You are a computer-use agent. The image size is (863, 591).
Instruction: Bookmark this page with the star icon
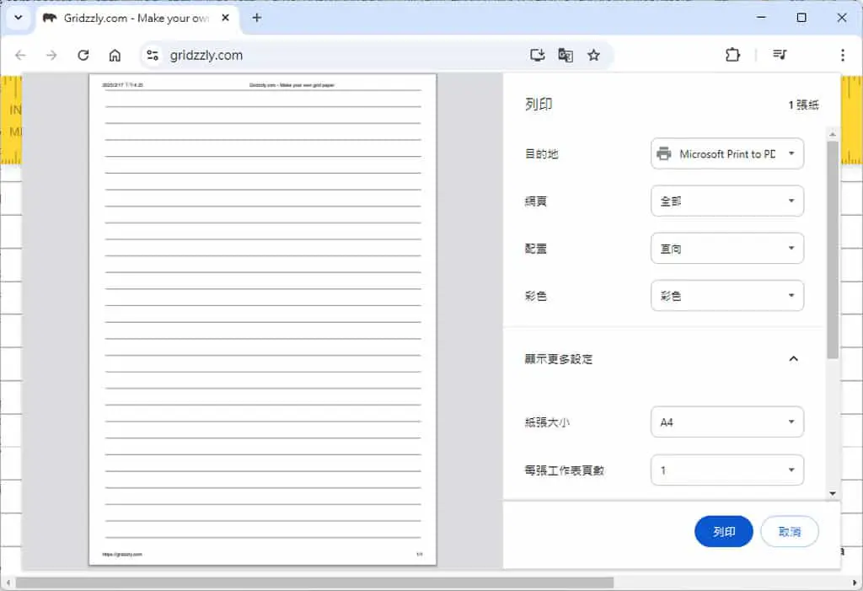[x=593, y=55]
